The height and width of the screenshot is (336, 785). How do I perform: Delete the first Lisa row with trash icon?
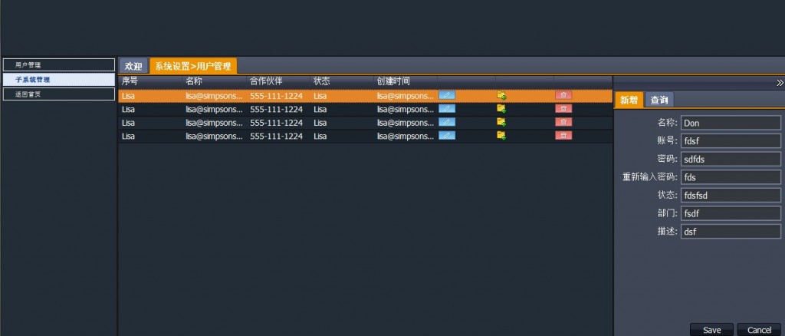[x=563, y=95]
